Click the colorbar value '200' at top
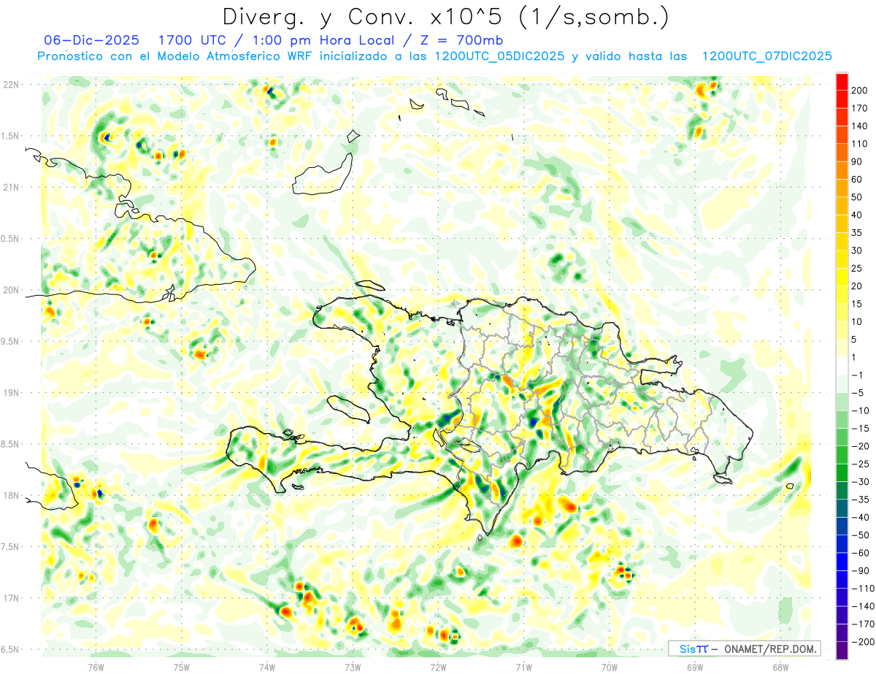Screen dimensions: 876x677 coord(860,91)
